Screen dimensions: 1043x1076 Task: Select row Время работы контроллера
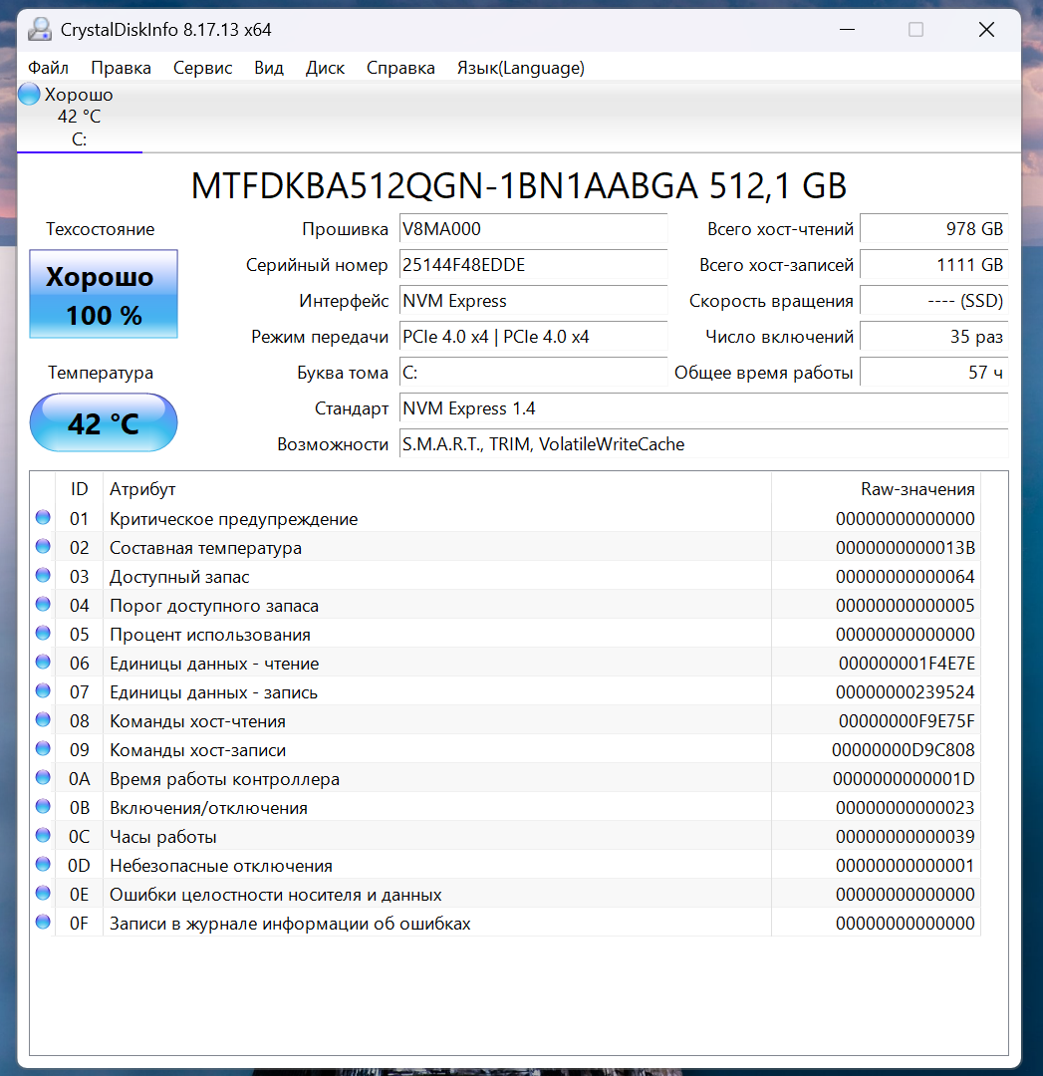[x=505, y=779]
